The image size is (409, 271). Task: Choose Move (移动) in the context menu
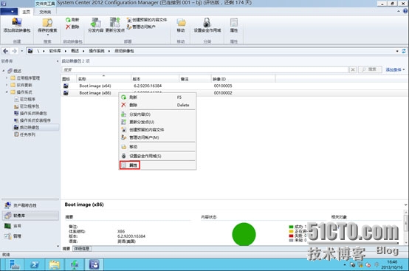point(157,147)
